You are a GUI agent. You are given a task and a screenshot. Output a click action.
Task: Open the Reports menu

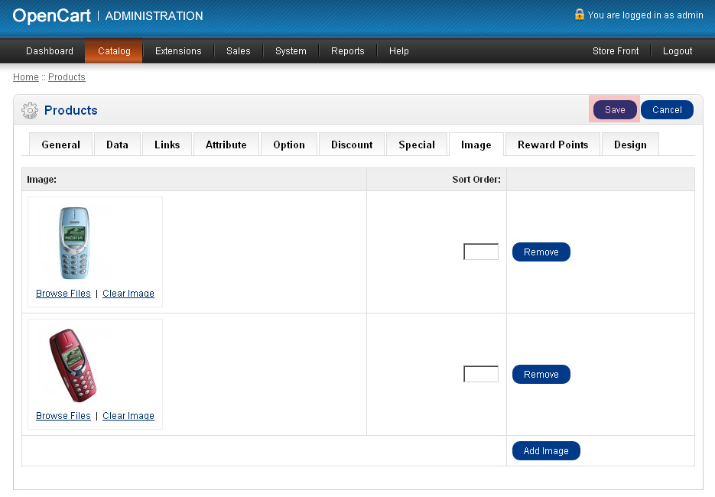pos(347,51)
